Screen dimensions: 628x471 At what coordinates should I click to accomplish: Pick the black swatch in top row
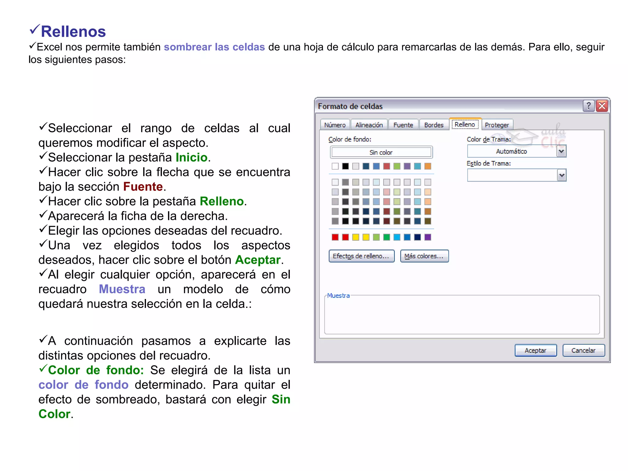click(345, 166)
